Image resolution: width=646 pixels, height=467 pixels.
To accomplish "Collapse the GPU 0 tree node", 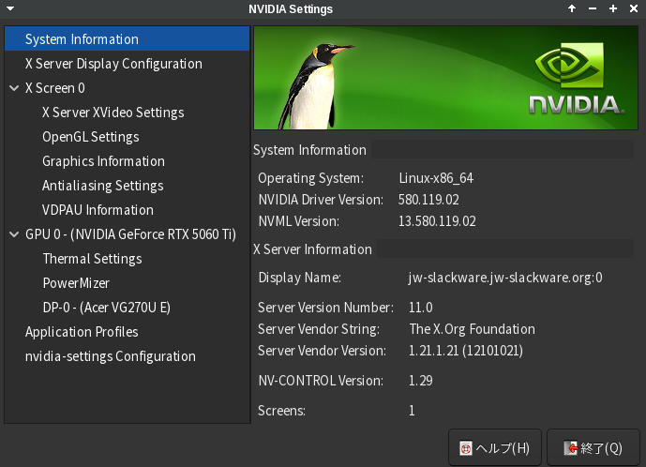I will 14,234.
